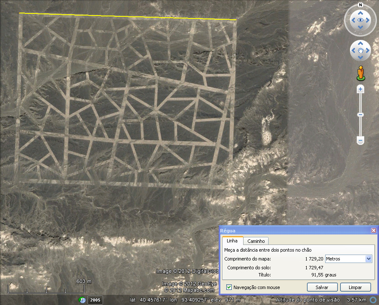Select the Street View pegman icon

pyautogui.click(x=360, y=73)
